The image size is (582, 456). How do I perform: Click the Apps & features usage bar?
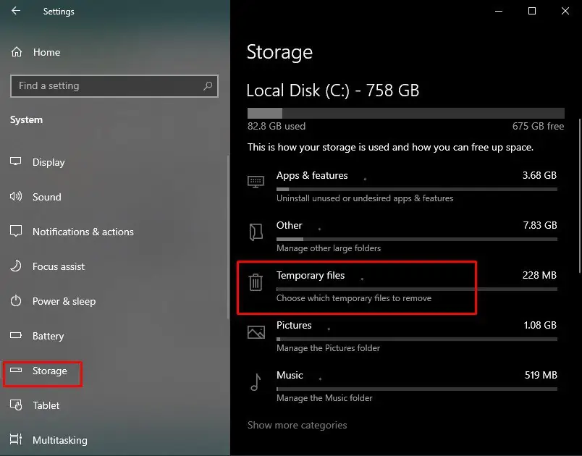[416, 189]
